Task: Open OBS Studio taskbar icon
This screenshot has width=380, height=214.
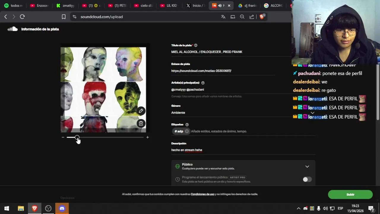Action: tap(48, 208)
